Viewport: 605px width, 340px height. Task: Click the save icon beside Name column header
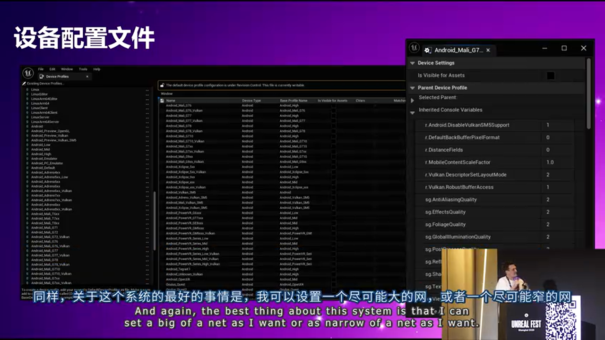pyautogui.click(x=162, y=101)
